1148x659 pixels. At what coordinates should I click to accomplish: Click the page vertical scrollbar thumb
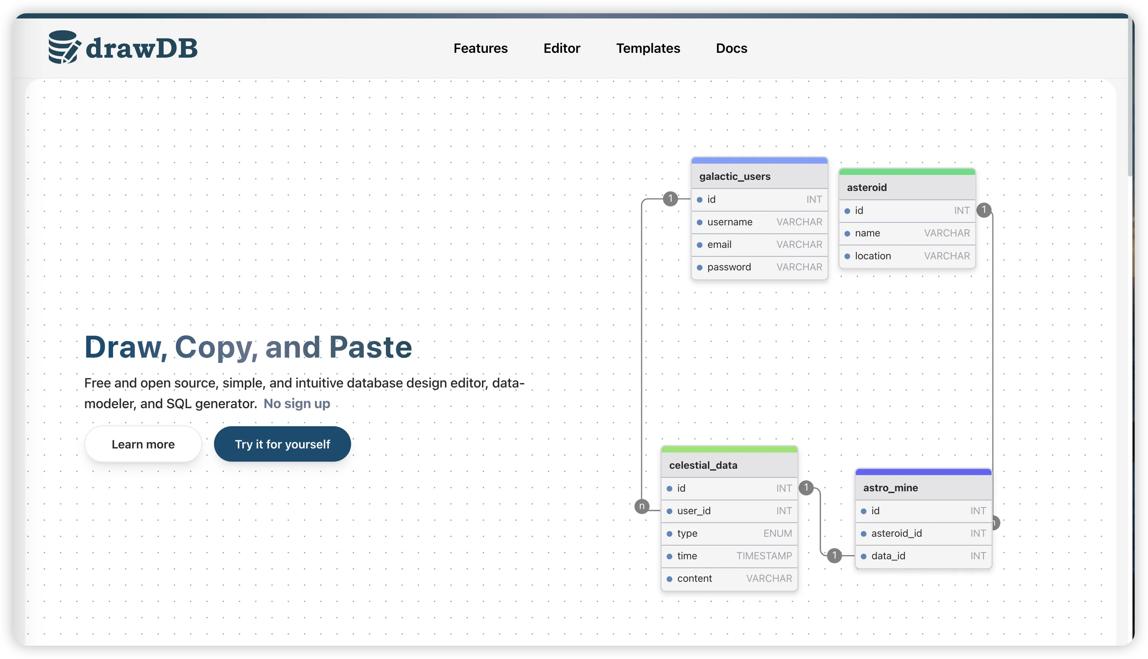click(1130, 97)
